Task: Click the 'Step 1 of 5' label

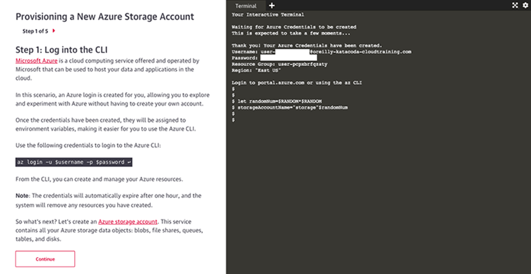Action: [35, 31]
